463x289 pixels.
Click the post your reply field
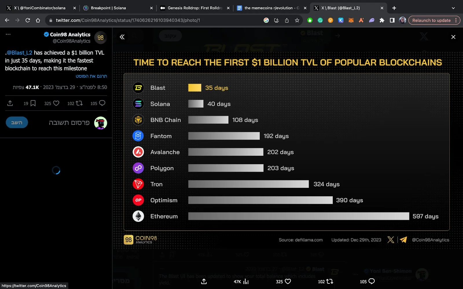(69, 123)
